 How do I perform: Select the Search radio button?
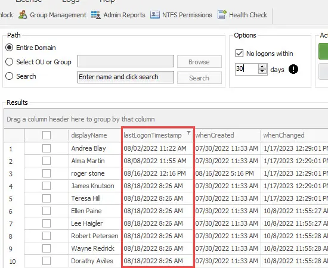pyautogui.click(x=9, y=76)
